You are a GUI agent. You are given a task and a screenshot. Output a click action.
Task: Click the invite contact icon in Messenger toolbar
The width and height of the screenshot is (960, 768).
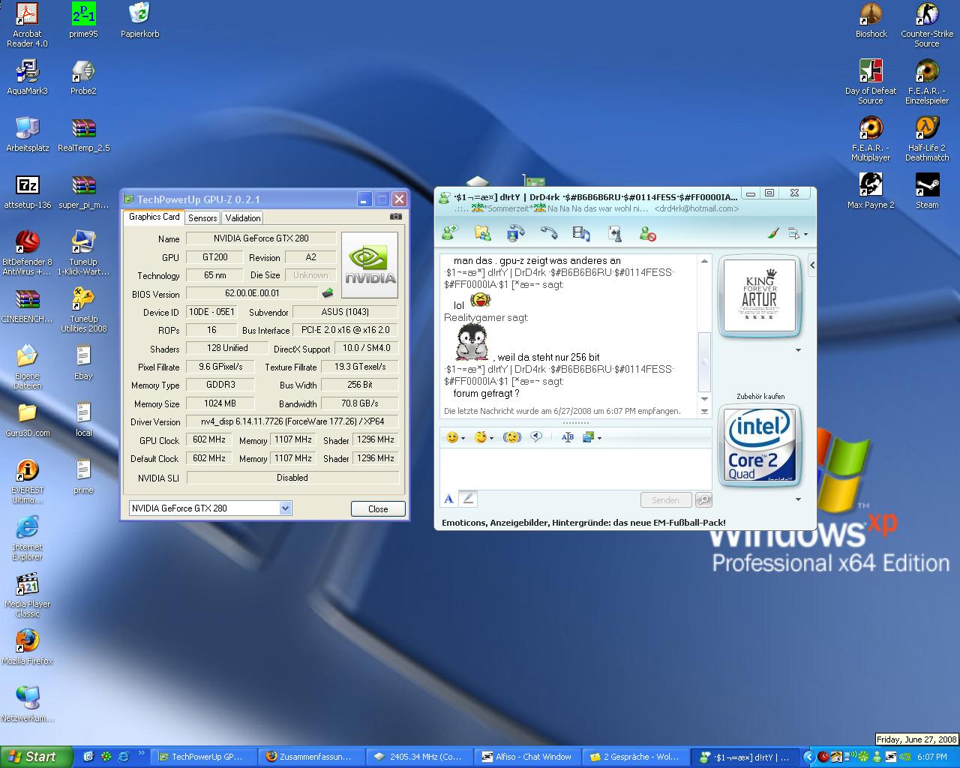click(x=450, y=233)
